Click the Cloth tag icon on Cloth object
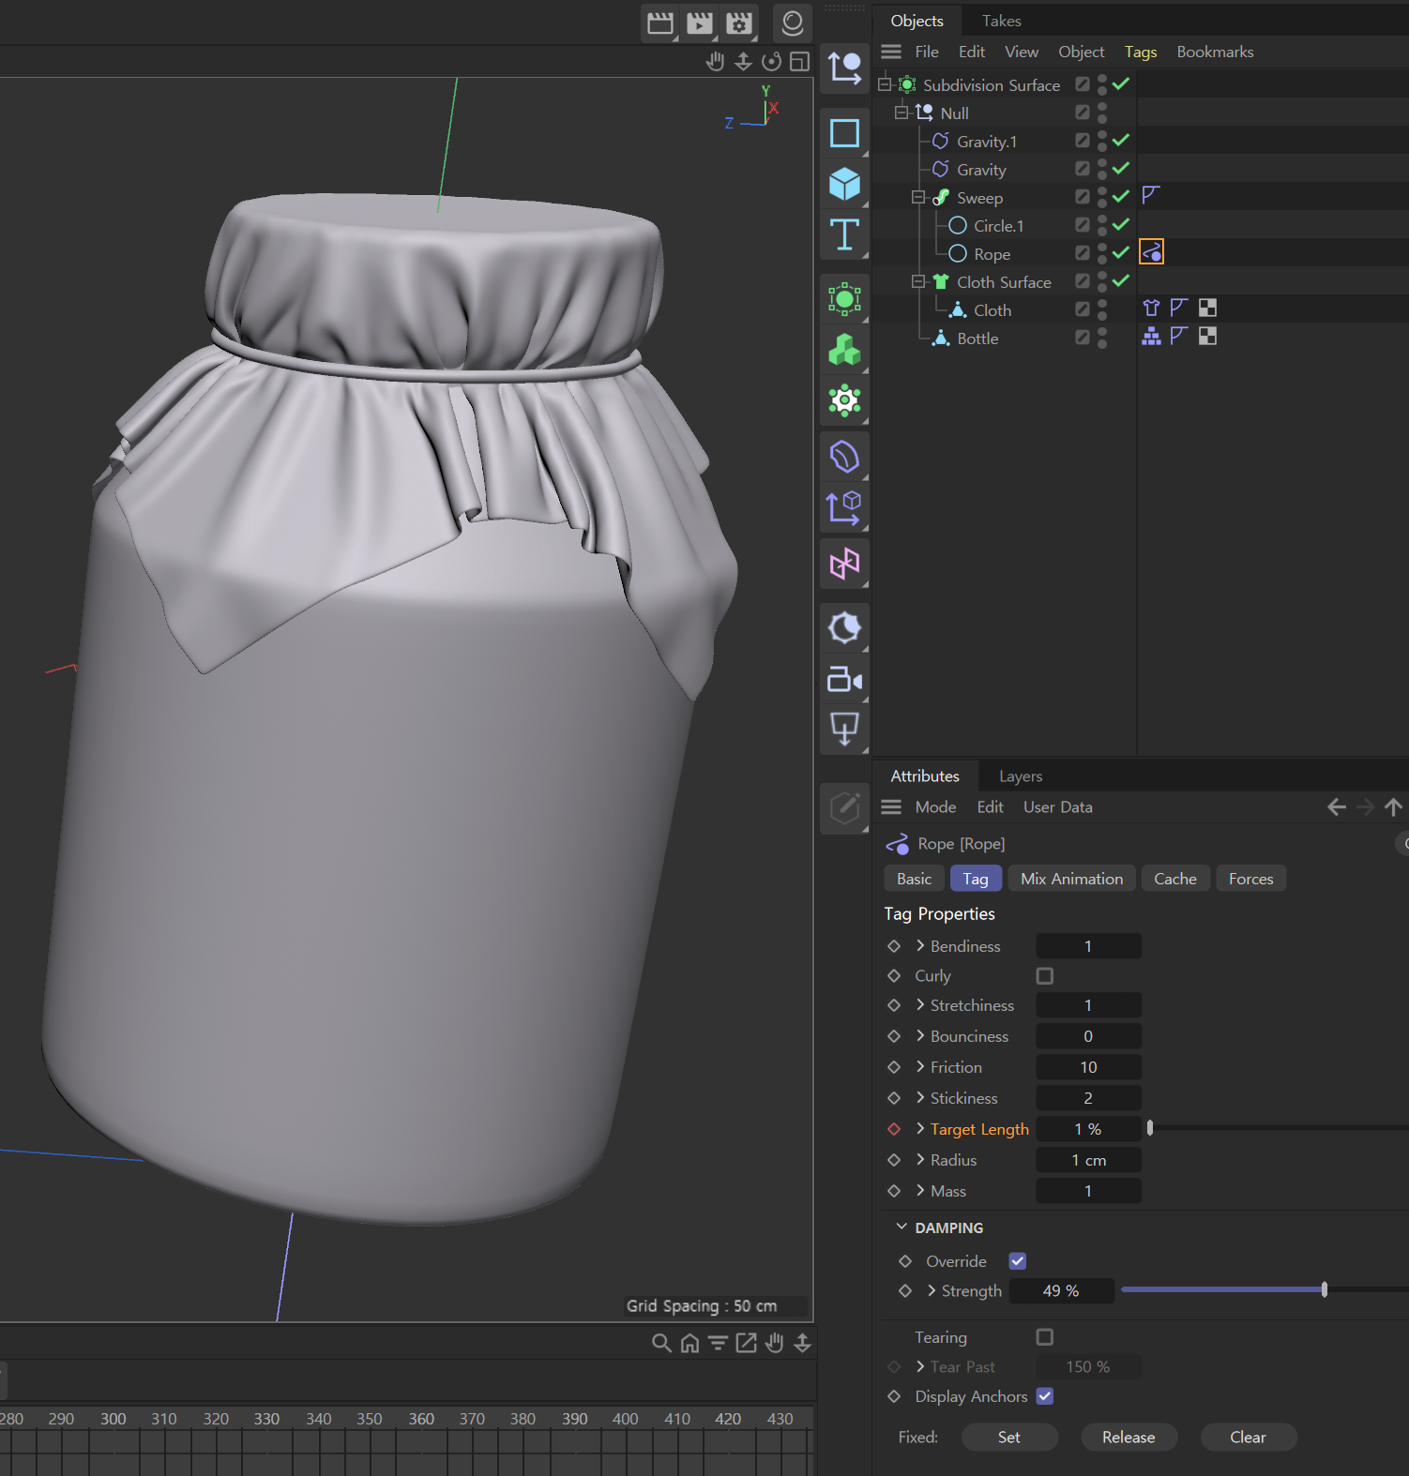The image size is (1409, 1476). pyautogui.click(x=1151, y=309)
